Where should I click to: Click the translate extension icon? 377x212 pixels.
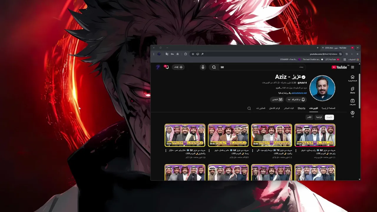(x=167, y=54)
